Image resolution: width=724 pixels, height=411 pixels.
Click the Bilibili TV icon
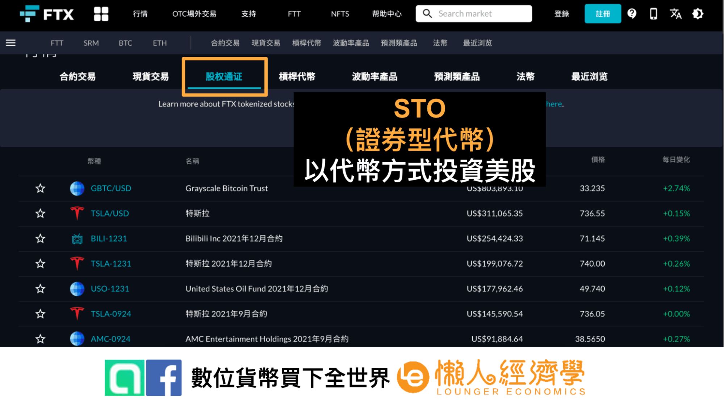pyautogui.click(x=77, y=239)
